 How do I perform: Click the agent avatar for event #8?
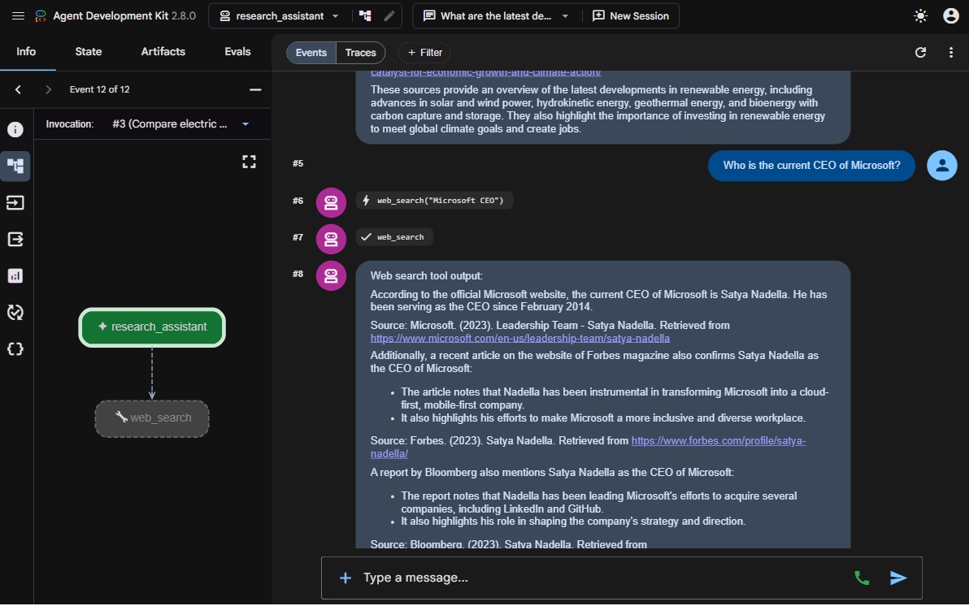[331, 275]
